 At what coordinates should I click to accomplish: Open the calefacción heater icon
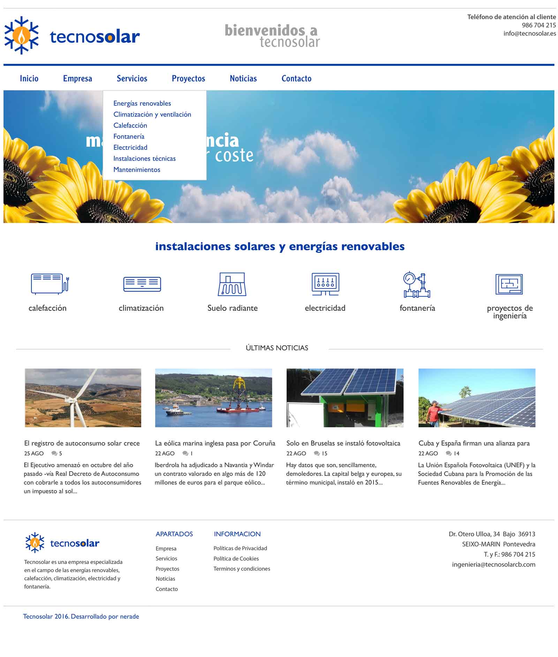[50, 284]
